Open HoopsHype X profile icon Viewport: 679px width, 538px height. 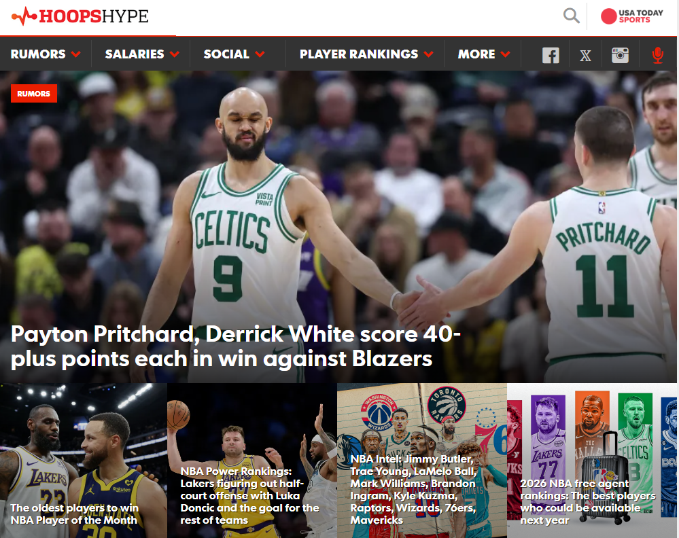click(x=585, y=56)
